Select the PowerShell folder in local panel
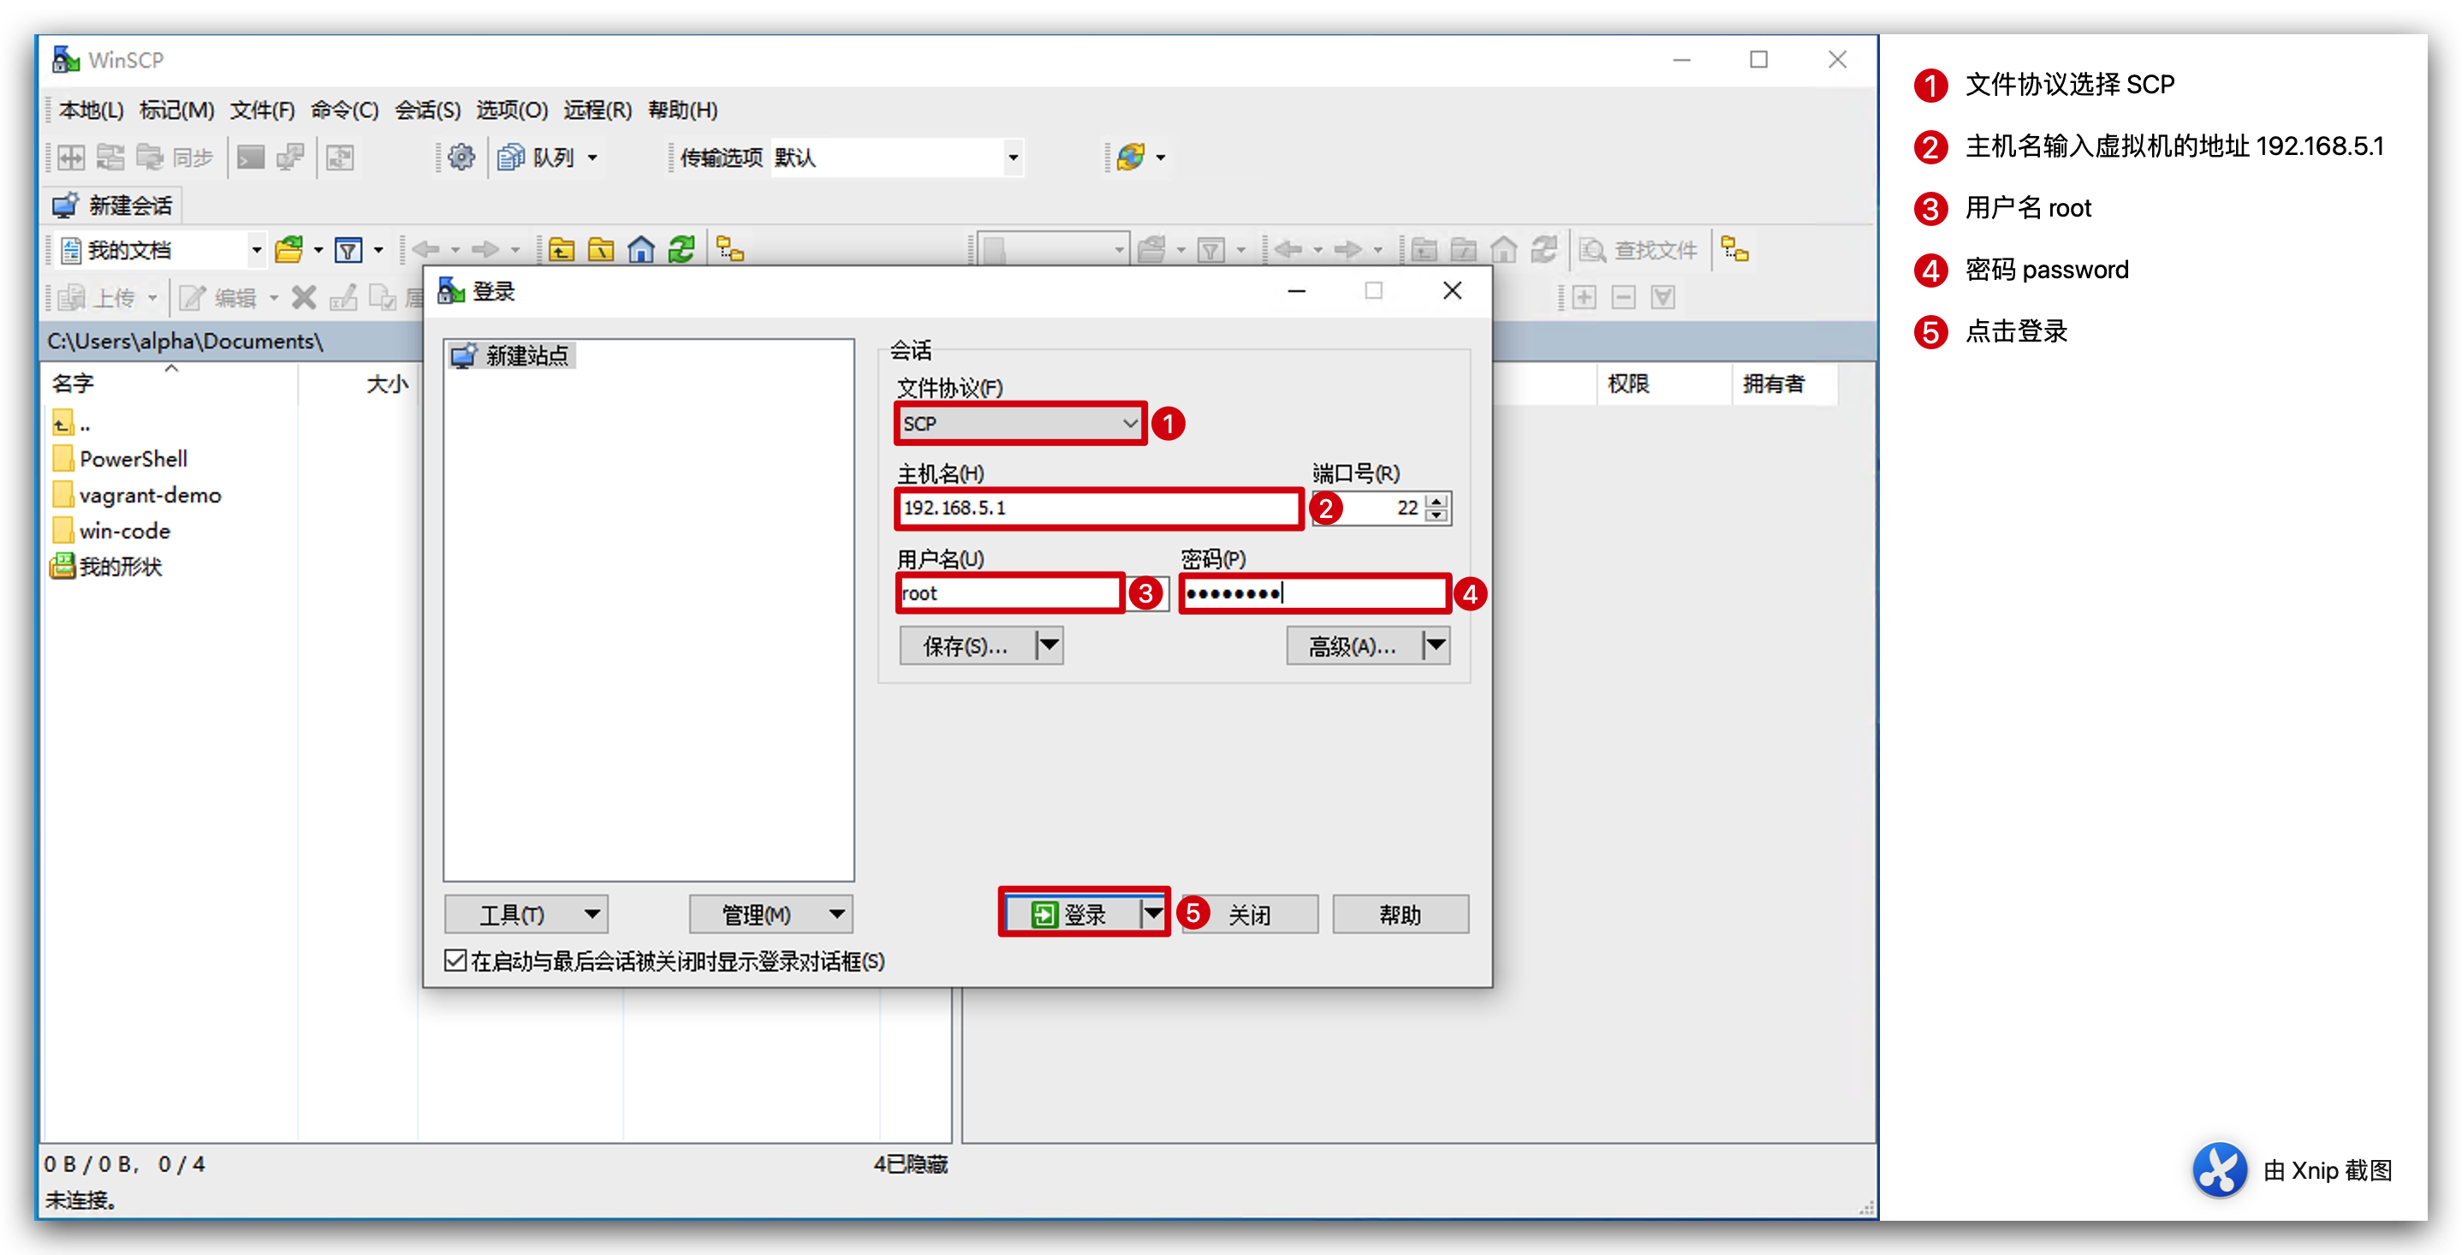 pos(121,459)
